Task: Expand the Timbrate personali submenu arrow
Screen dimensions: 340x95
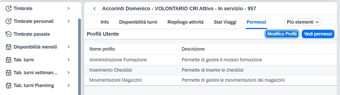Action: click(69, 21)
